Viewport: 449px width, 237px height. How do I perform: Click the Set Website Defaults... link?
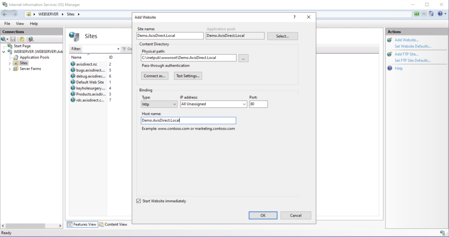[x=413, y=46]
